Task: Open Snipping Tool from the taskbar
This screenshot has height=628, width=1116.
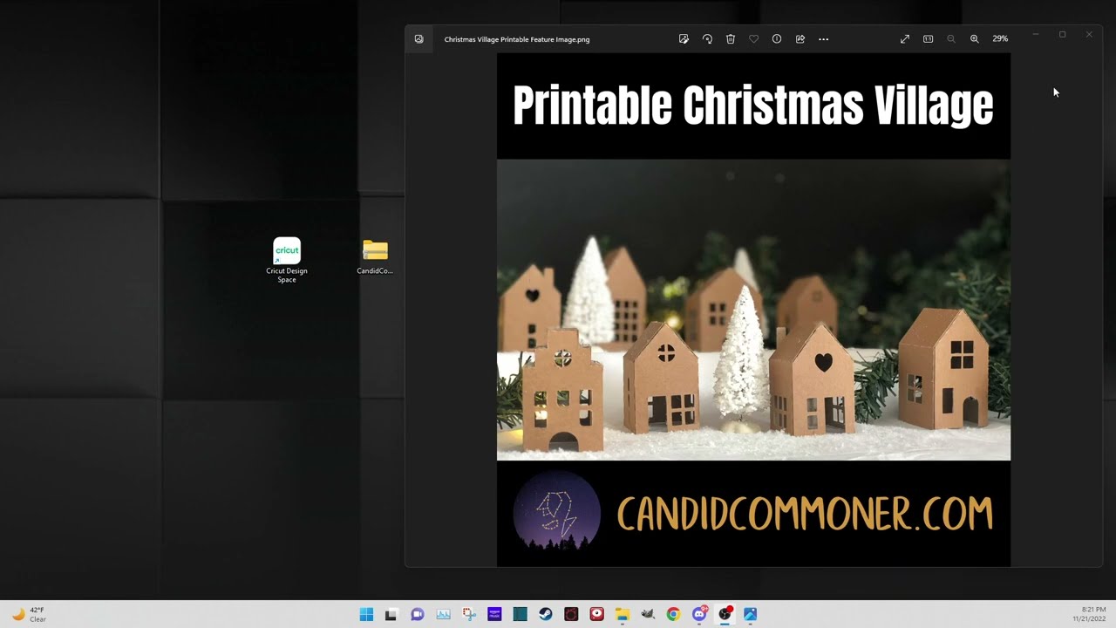Action: click(x=468, y=614)
